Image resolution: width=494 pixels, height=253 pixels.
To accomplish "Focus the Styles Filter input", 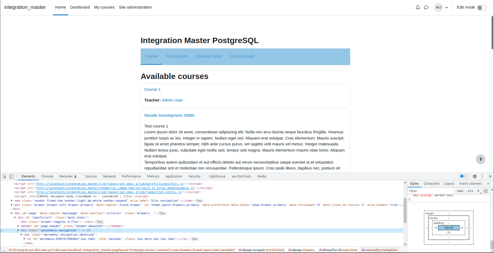I will coord(431,191).
